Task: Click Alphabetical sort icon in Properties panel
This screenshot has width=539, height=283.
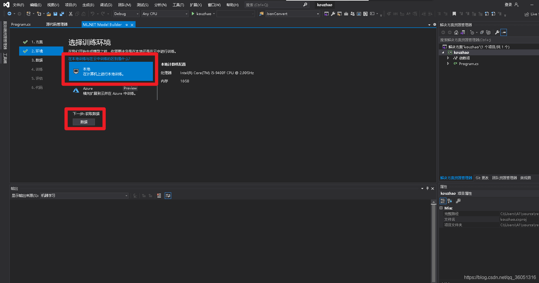Action: pyautogui.click(x=450, y=201)
